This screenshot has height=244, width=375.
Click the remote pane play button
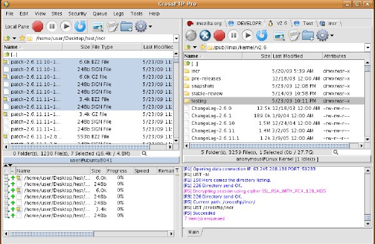click(x=247, y=36)
